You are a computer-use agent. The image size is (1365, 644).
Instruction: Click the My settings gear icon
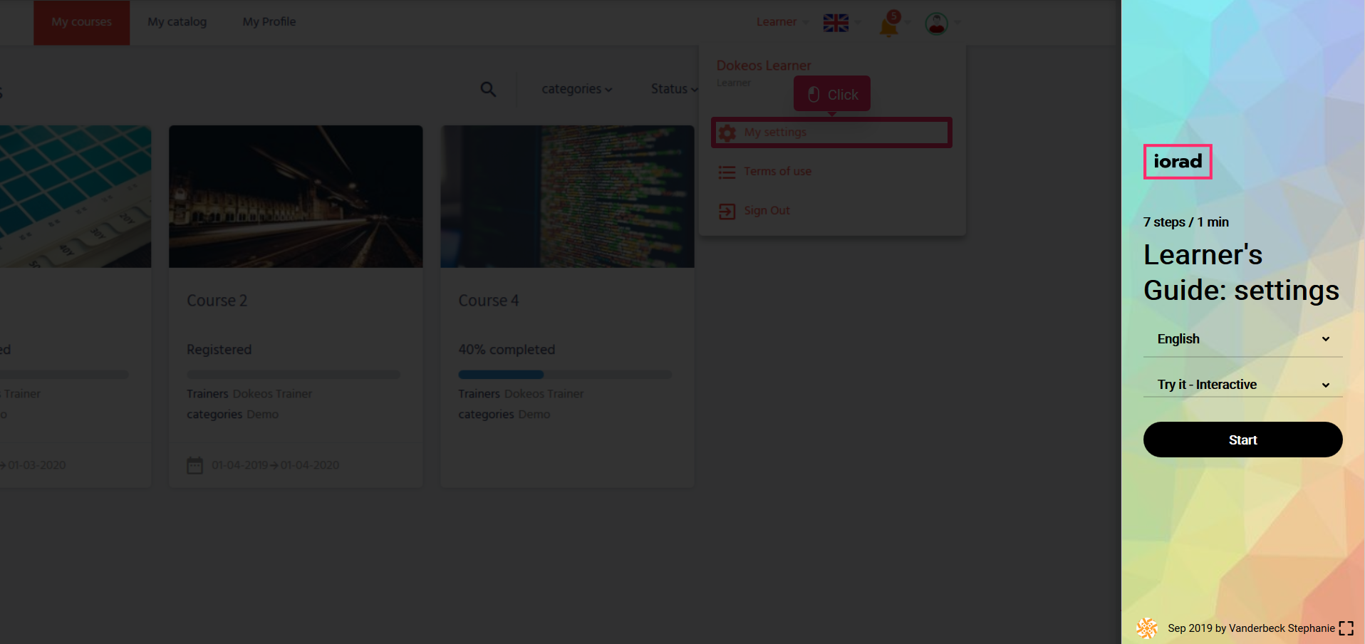point(727,133)
